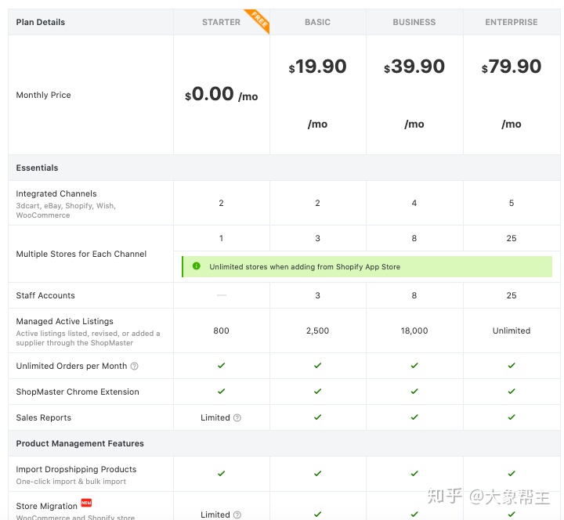
Task: Click help icon beside Limited in Store Migration row
Action: tap(237, 515)
